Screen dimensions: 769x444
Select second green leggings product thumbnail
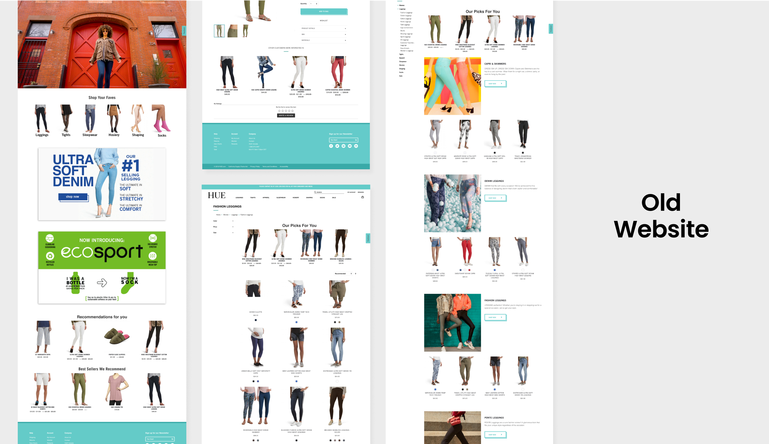pyautogui.click(x=232, y=31)
